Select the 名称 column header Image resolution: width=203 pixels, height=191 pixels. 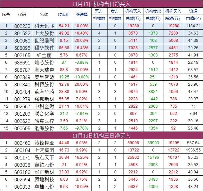pos(44,15)
